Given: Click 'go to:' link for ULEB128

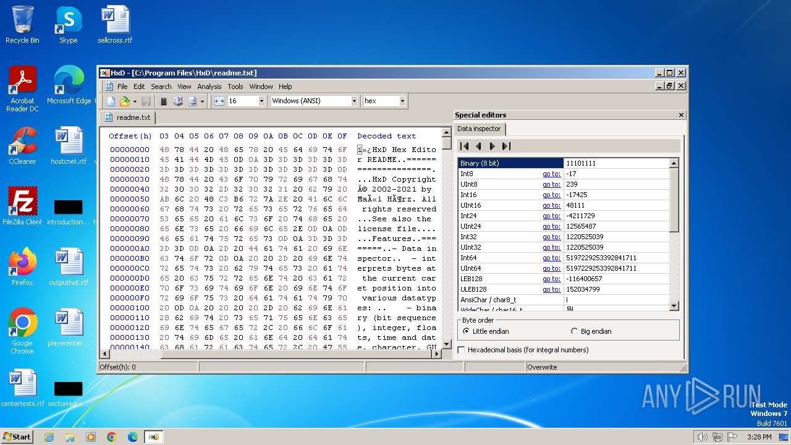Looking at the screenshot, I should pyautogui.click(x=551, y=289).
